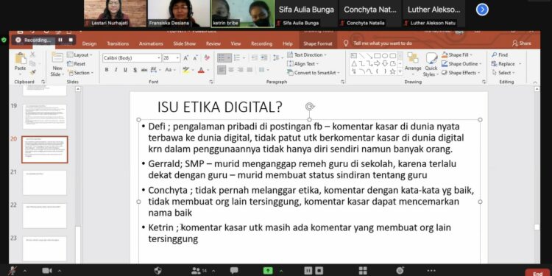This screenshot has height=276, width=552.
Task: Clear all formatting eraser icon
Action: [x=207, y=57]
